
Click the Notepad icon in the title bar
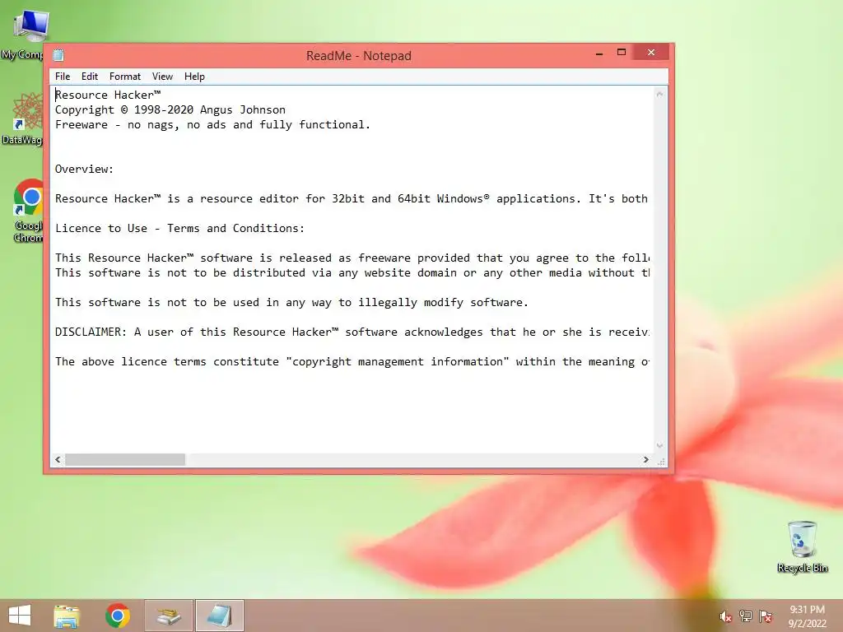coord(58,55)
